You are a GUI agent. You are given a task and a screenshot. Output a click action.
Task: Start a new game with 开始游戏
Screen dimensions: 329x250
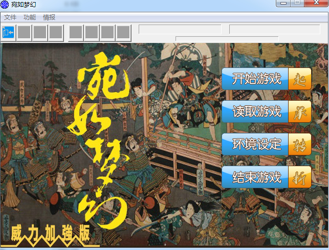267,79
